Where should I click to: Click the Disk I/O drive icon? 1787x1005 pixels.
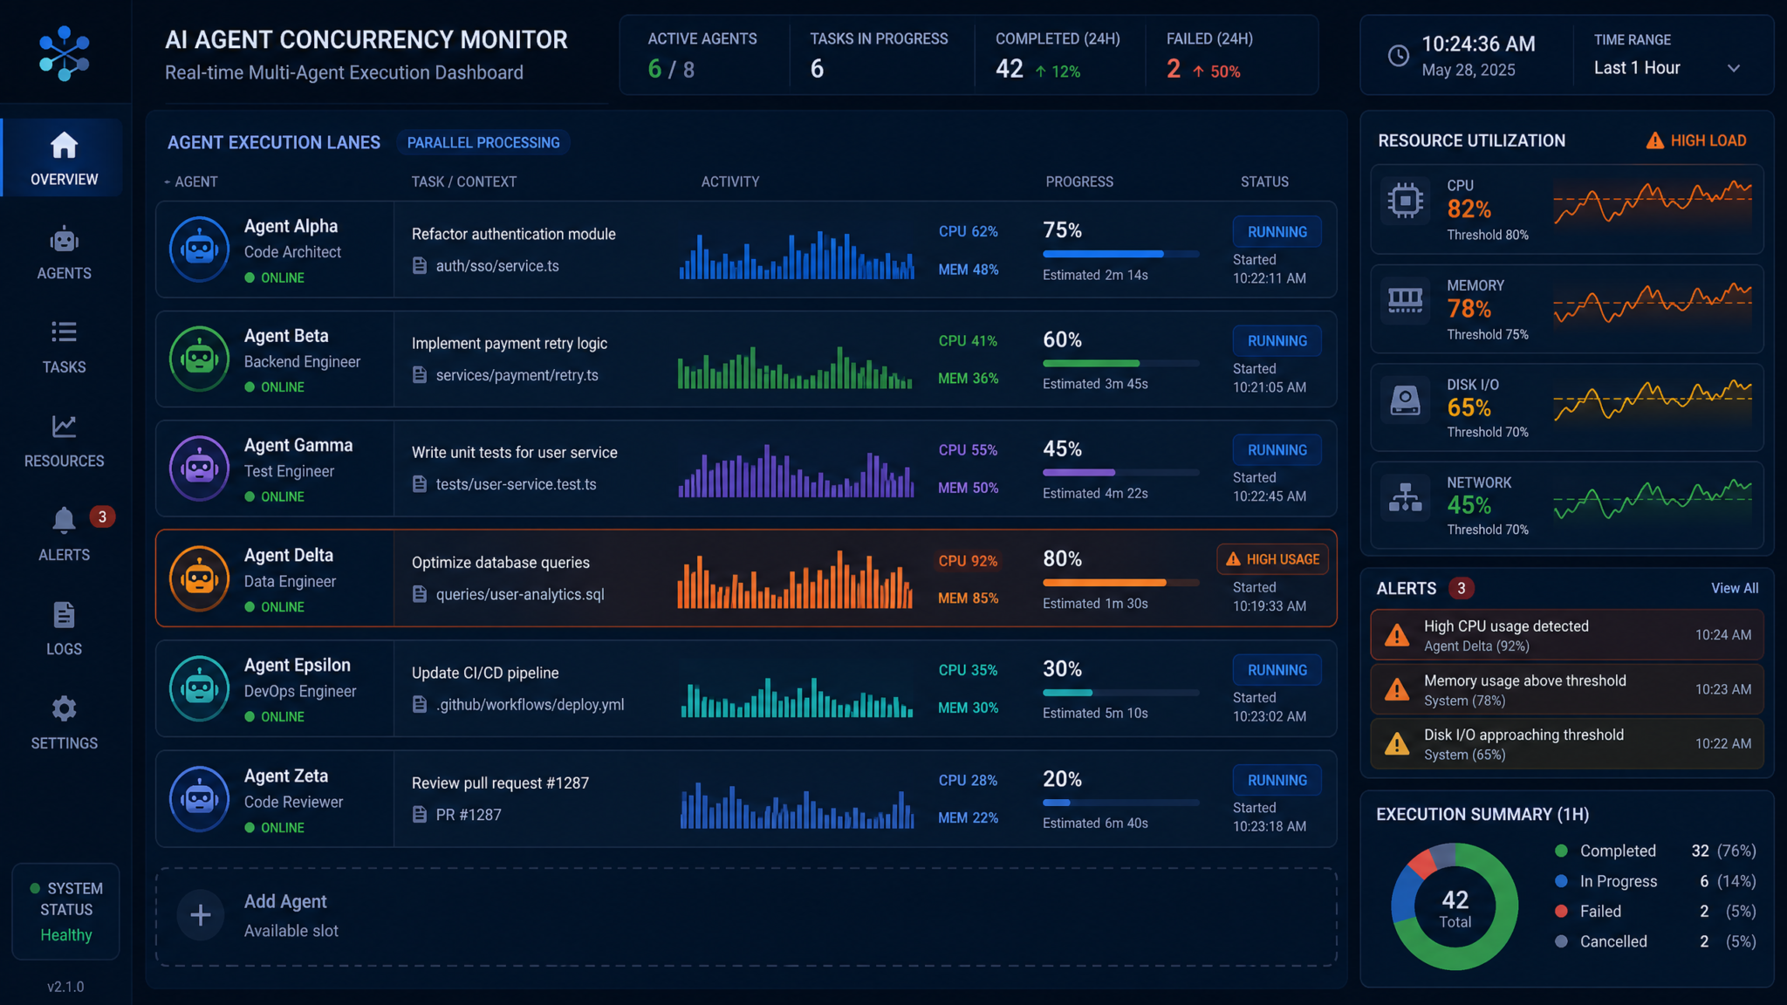click(x=1405, y=400)
